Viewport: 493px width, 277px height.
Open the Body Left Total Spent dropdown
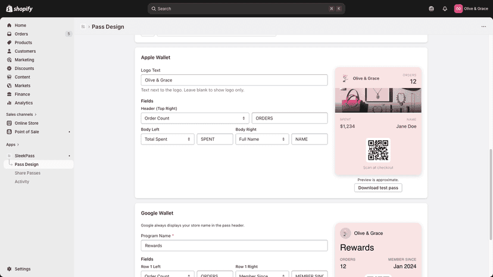pyautogui.click(x=167, y=139)
